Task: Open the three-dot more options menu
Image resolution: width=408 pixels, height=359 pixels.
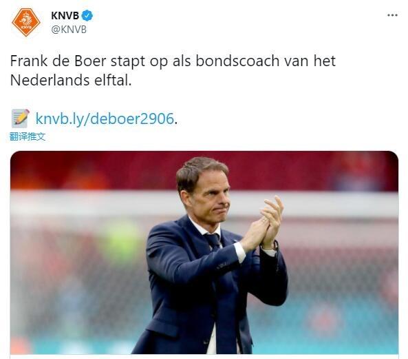Action: click(x=392, y=15)
